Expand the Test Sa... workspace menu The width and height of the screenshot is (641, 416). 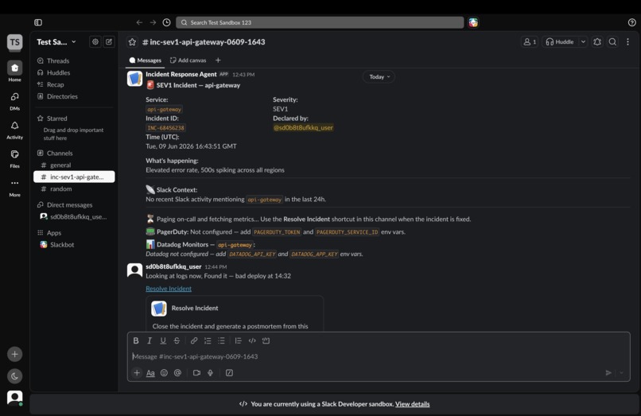(x=56, y=41)
